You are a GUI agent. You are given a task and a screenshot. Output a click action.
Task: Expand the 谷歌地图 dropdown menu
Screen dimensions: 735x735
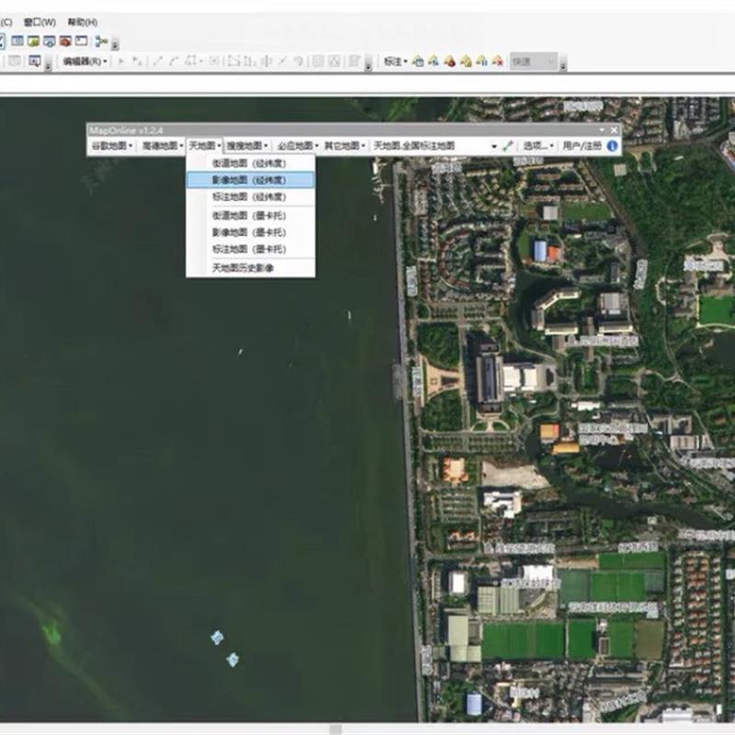coord(111,145)
